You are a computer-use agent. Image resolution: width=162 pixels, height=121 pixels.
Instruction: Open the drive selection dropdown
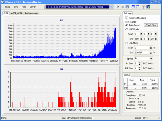click(111, 7)
